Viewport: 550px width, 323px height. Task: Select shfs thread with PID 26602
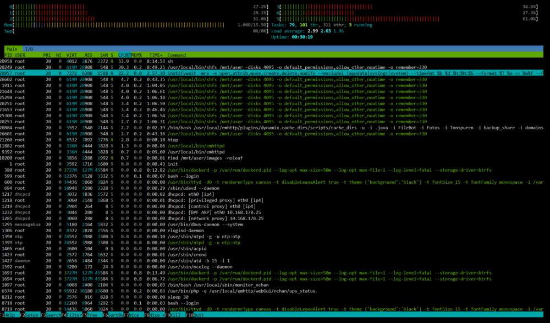coord(272,79)
